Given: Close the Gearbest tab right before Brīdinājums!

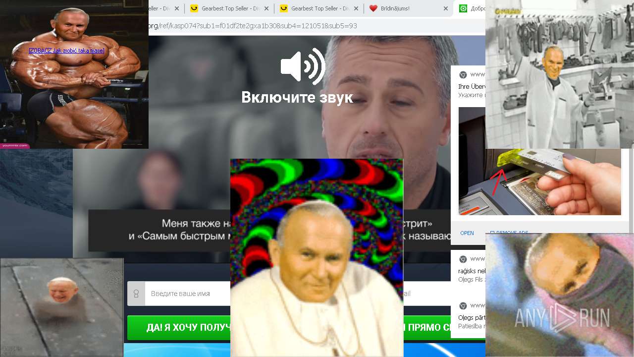Looking at the screenshot, I should [356, 8].
